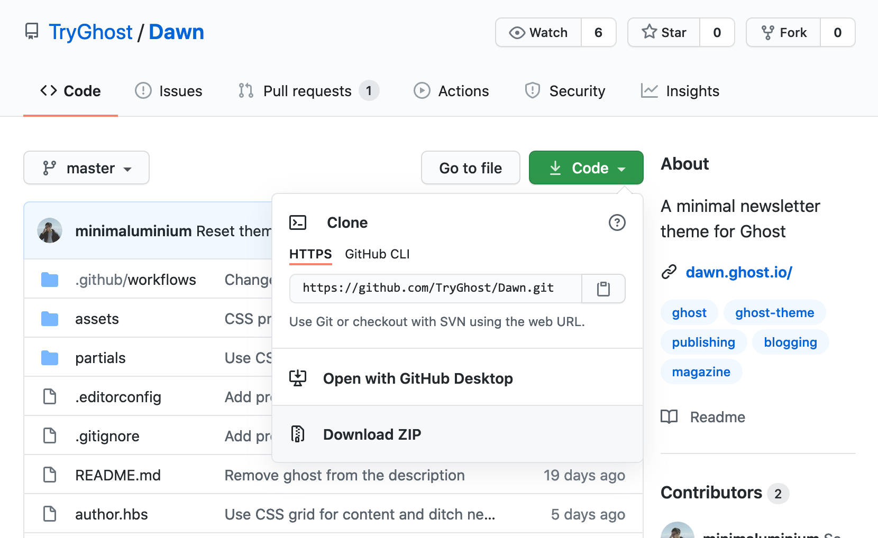Click the '19 days ago' timestamp

point(584,475)
